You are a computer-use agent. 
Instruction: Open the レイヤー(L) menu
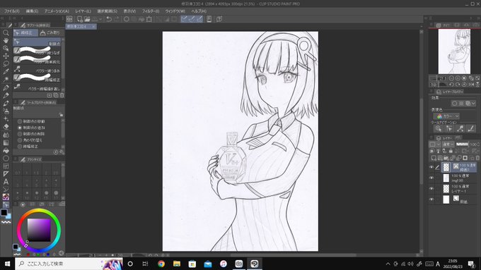(x=83, y=11)
